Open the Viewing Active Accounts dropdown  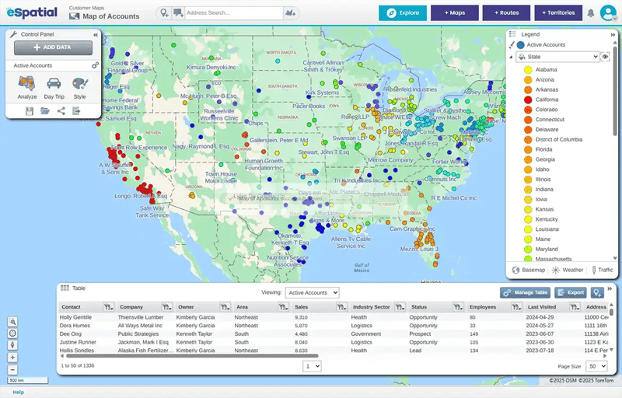(312, 292)
